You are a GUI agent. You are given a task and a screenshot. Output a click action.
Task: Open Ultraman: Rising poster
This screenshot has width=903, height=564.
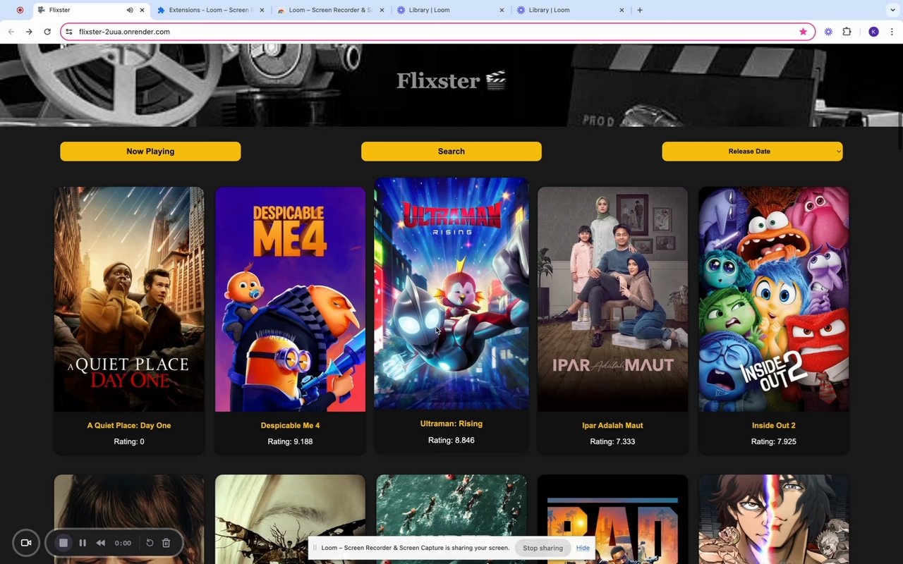pyautogui.click(x=451, y=293)
